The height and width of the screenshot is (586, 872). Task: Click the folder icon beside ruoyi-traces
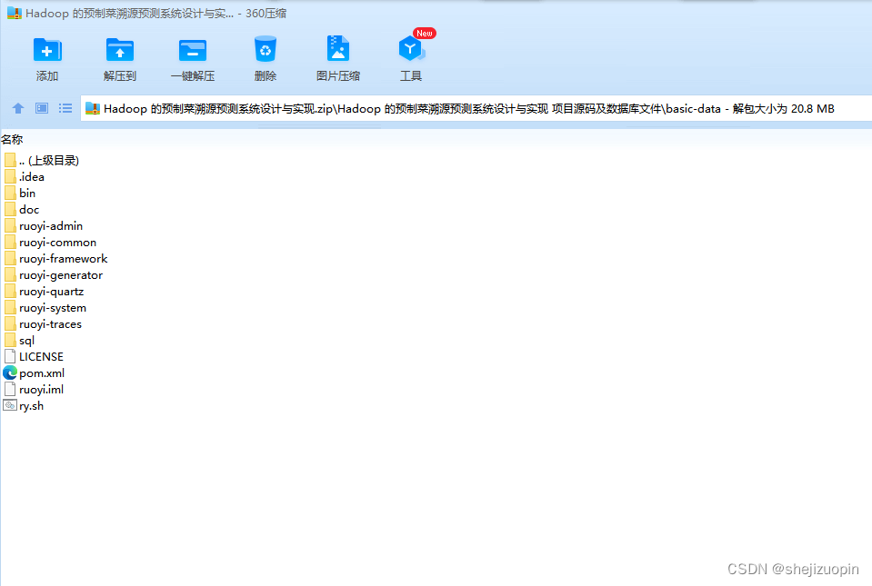point(10,324)
